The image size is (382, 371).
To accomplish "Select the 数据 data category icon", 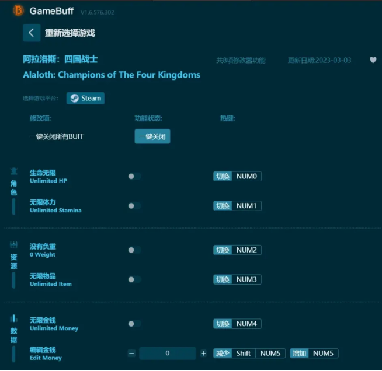I will pyautogui.click(x=13, y=318).
